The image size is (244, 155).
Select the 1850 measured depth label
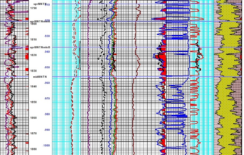click(33, 102)
